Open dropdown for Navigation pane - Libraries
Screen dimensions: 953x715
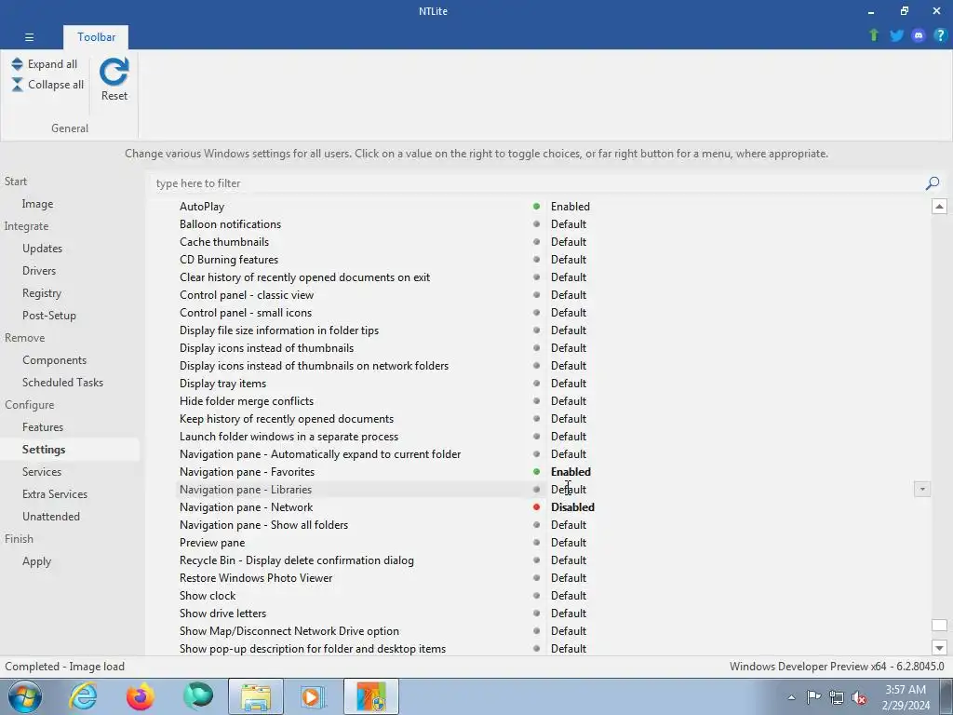pos(922,490)
